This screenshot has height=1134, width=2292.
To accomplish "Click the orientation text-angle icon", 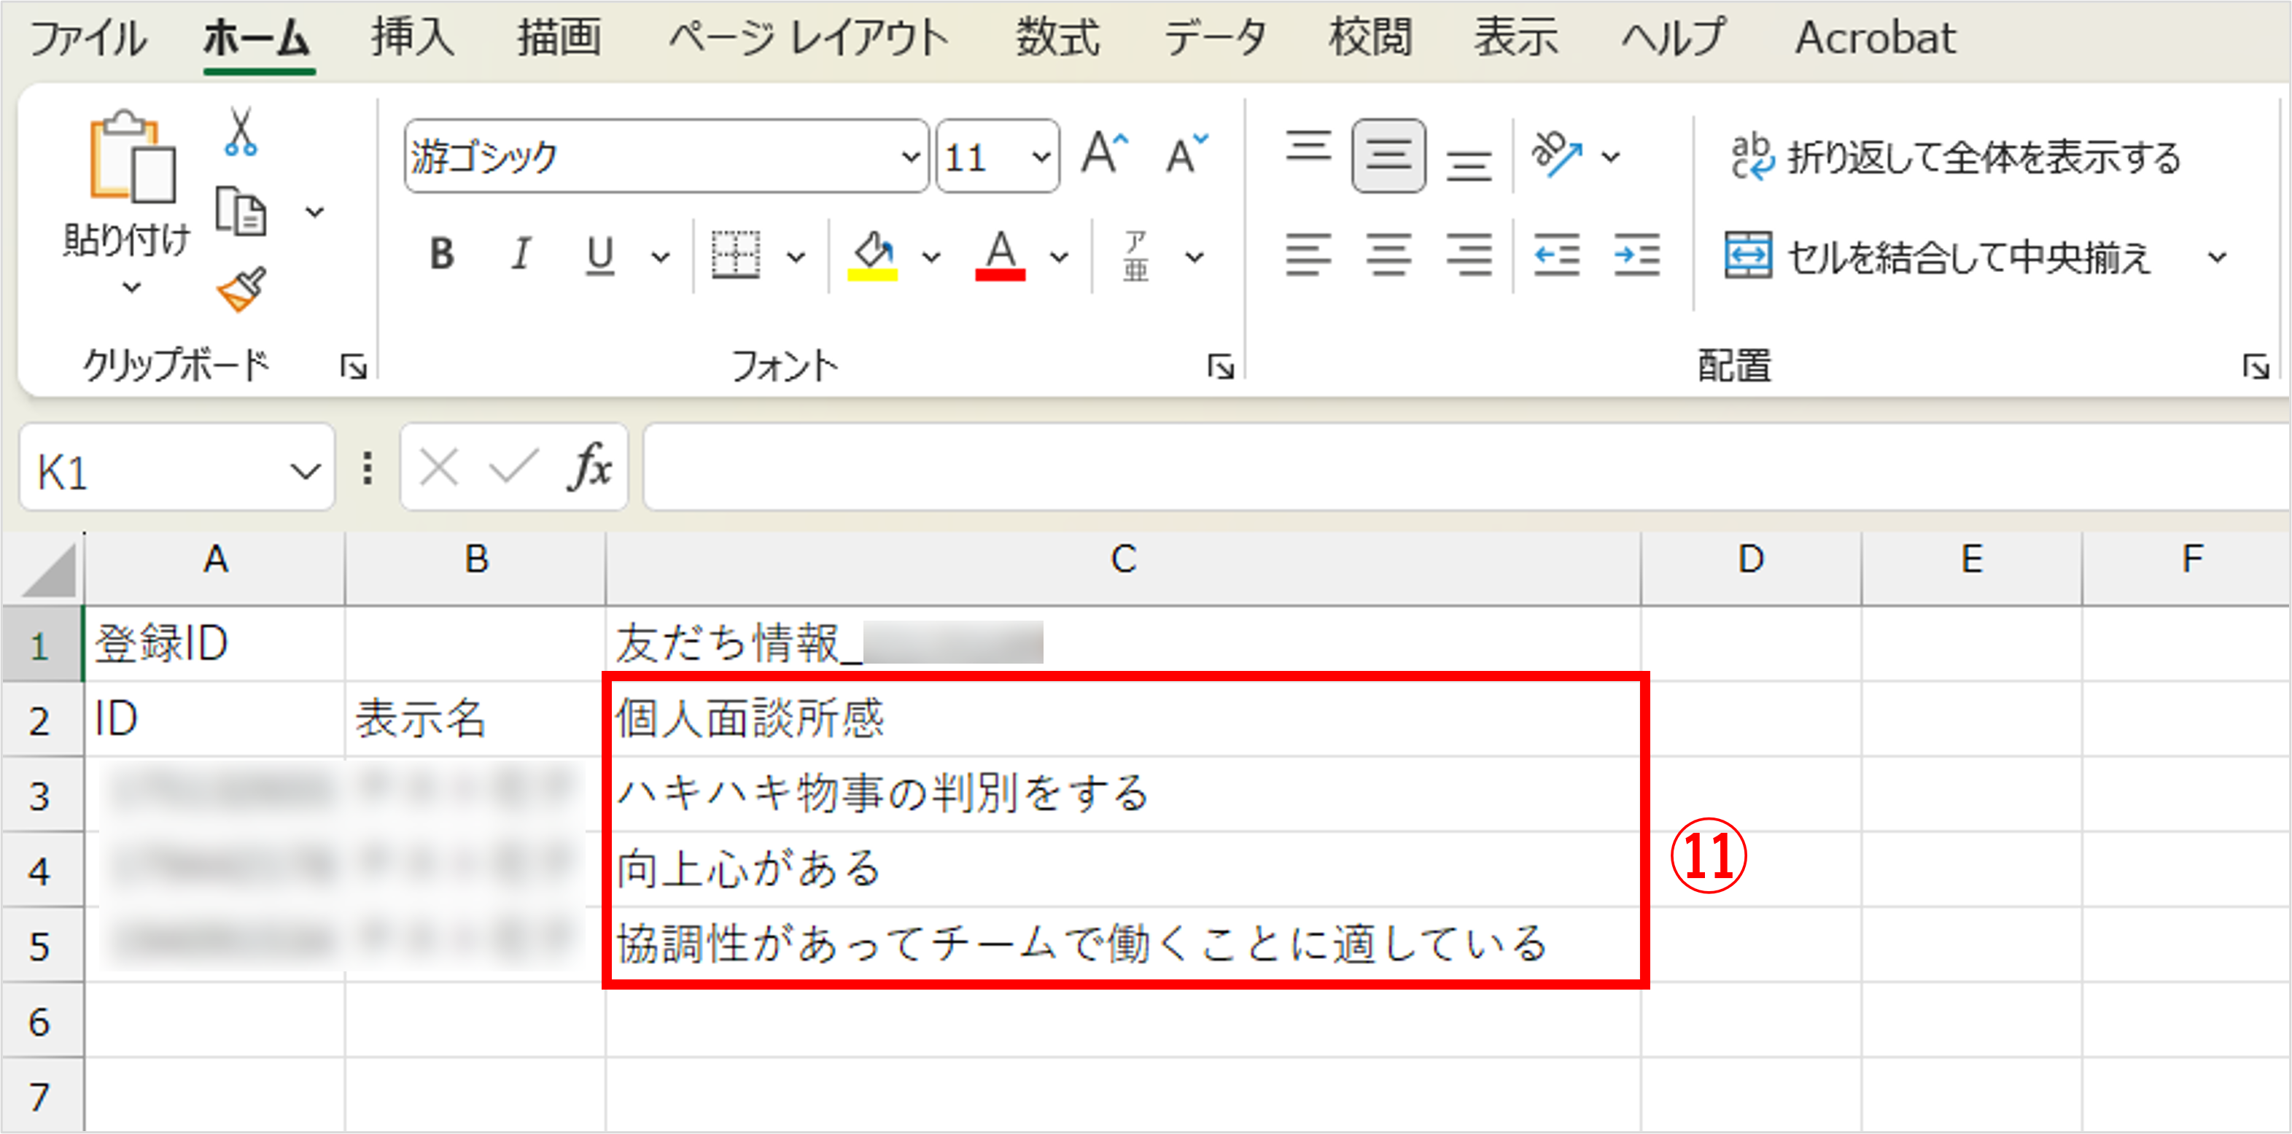I will pyautogui.click(x=1556, y=154).
